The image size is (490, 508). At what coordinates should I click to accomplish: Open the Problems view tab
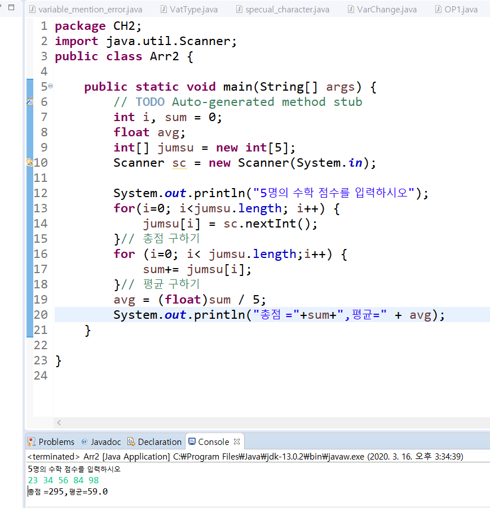tap(51, 442)
